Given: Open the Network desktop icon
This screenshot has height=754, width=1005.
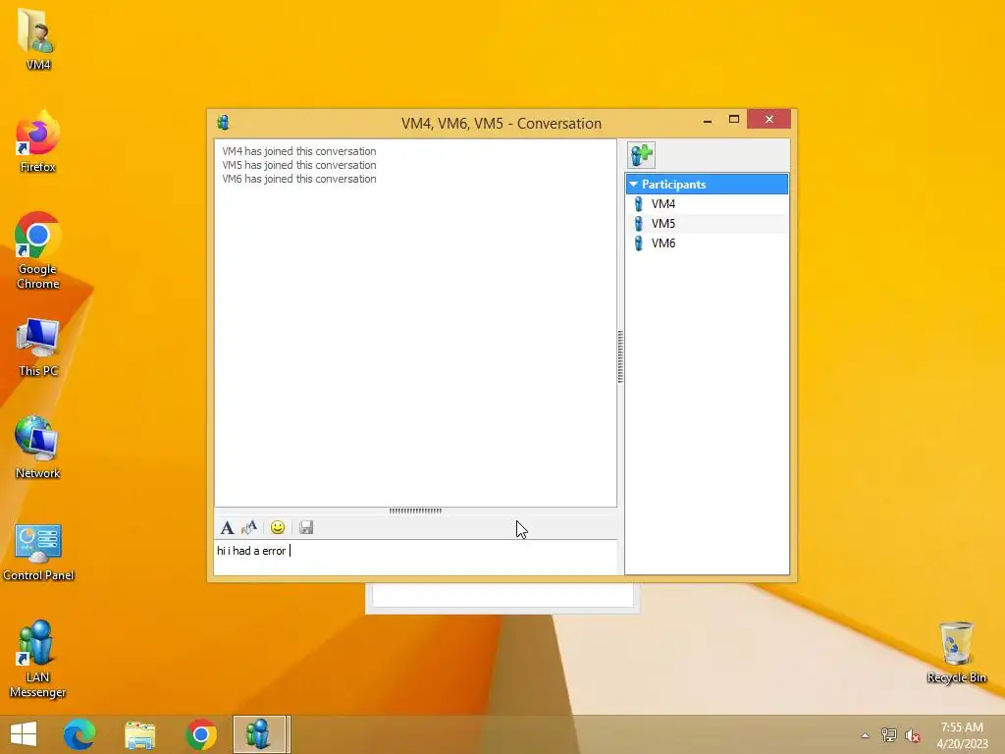Looking at the screenshot, I should tap(38, 448).
